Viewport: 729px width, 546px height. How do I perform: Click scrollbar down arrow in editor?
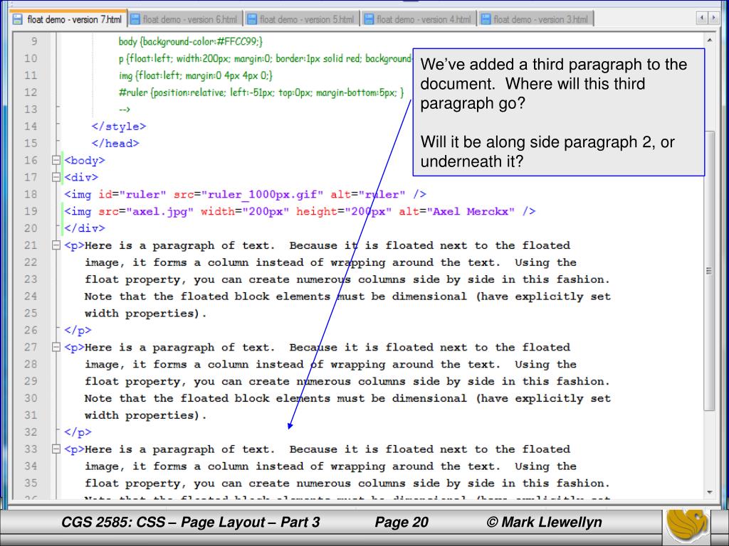pyautogui.click(x=710, y=492)
